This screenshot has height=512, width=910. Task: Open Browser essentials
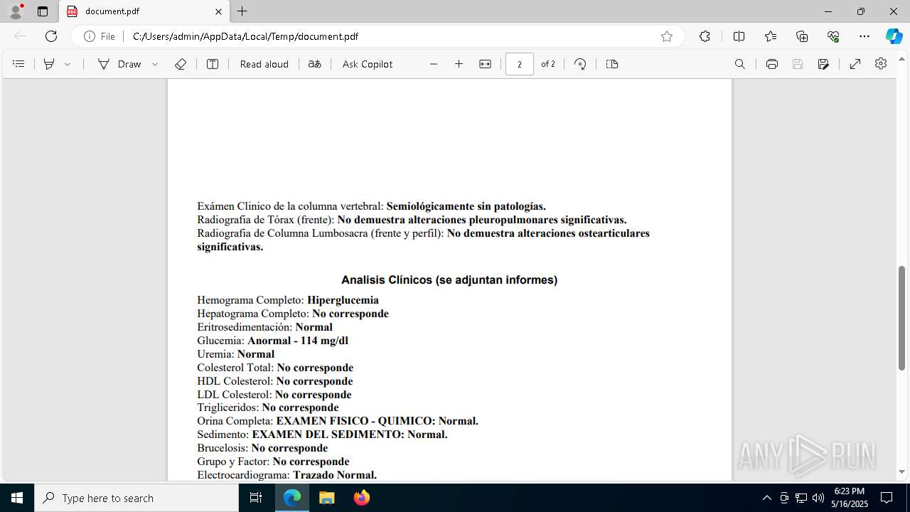pos(833,36)
